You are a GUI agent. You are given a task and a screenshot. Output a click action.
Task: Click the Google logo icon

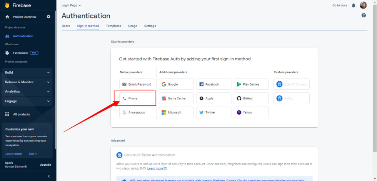click(x=164, y=84)
